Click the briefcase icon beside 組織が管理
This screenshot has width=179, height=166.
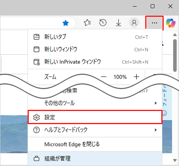tap(37, 158)
